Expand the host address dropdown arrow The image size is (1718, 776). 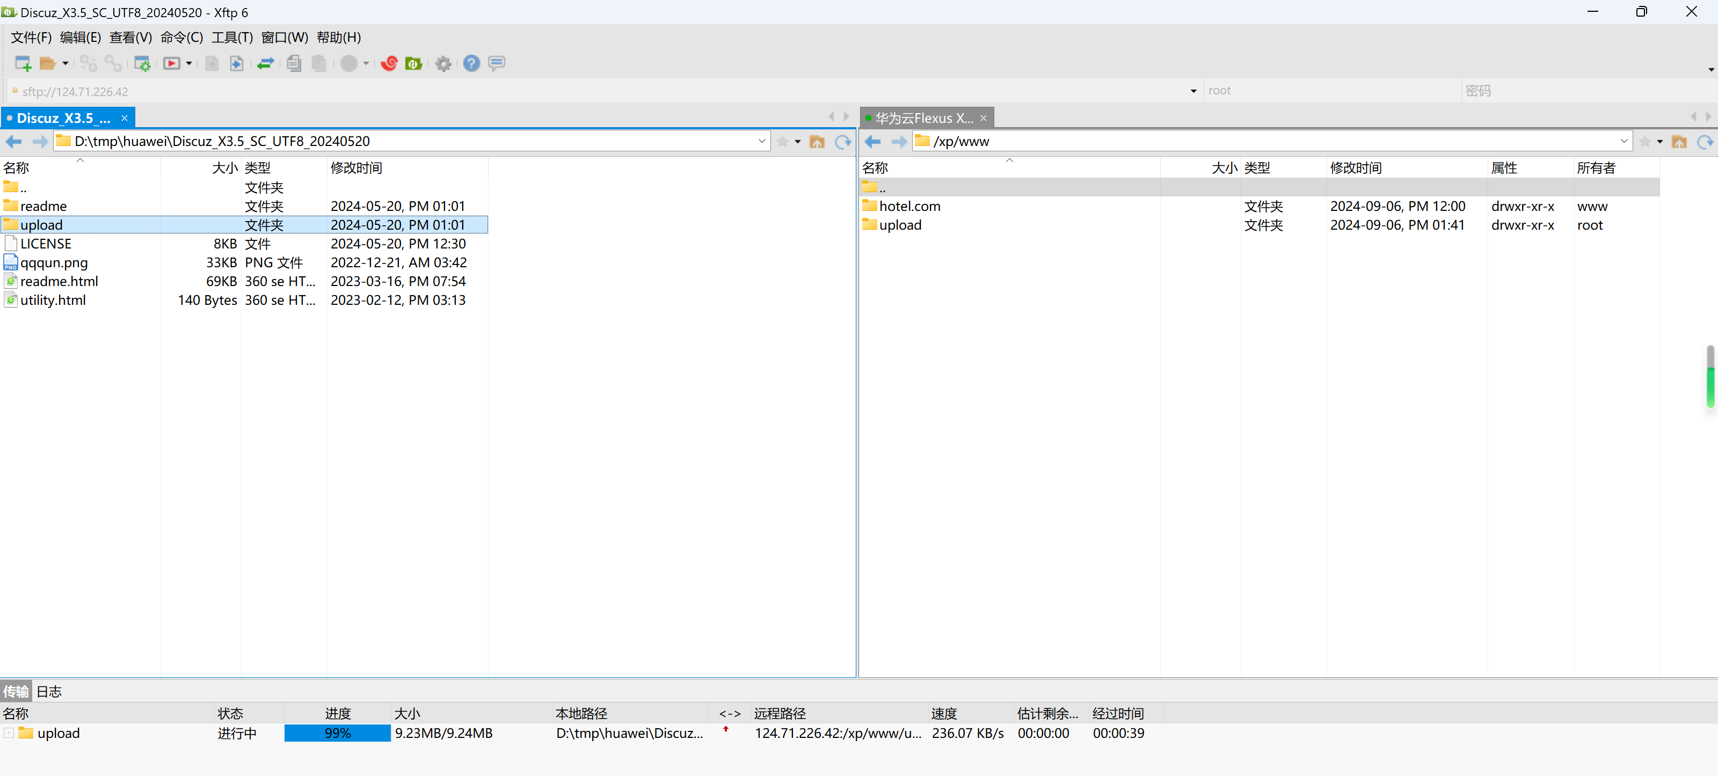tap(1194, 91)
